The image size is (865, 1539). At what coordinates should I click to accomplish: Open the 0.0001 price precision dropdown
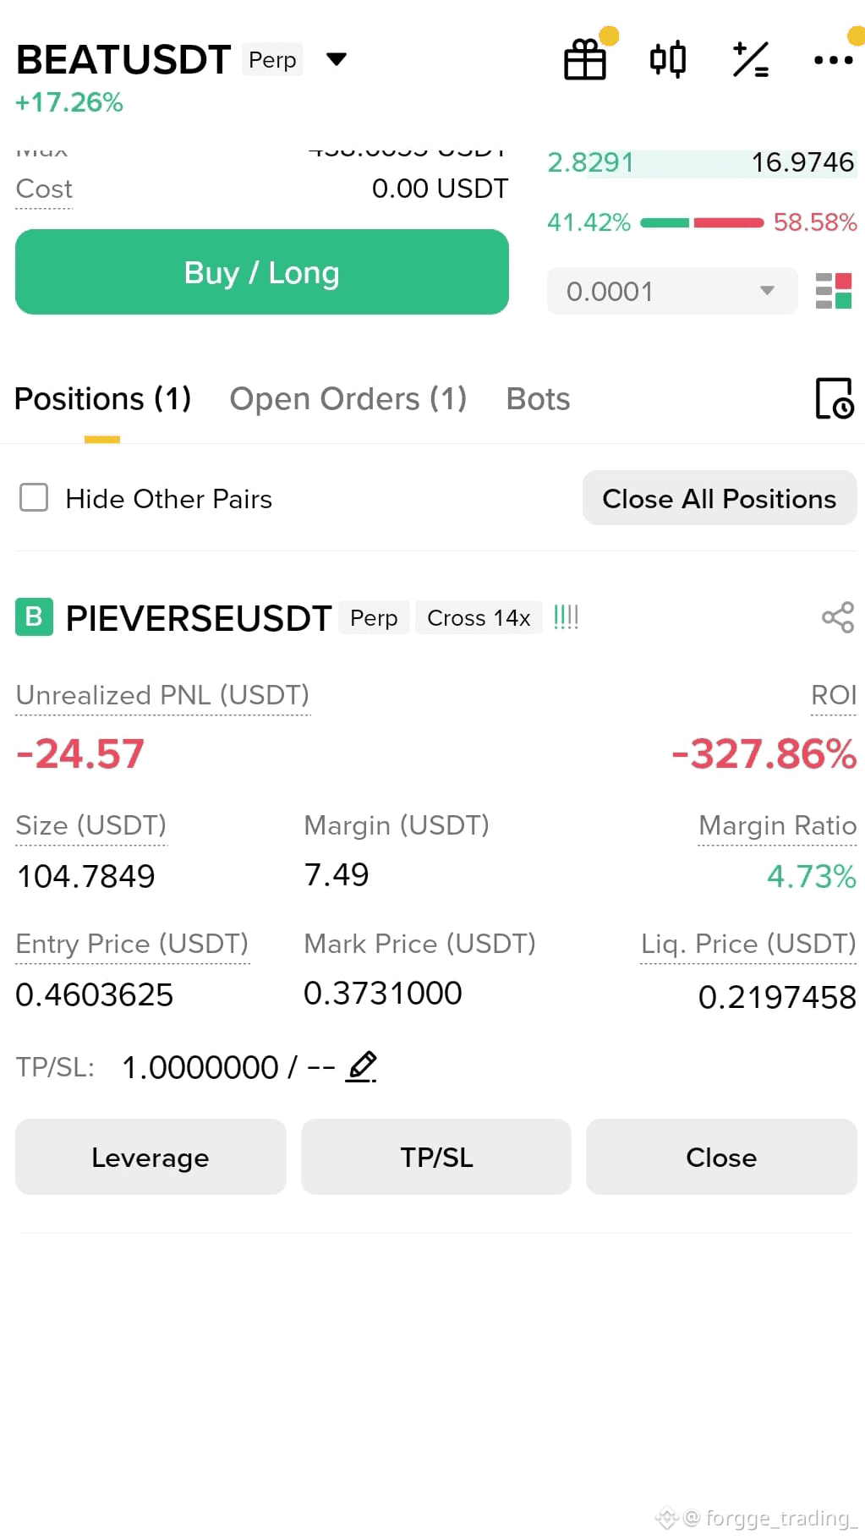tap(672, 291)
